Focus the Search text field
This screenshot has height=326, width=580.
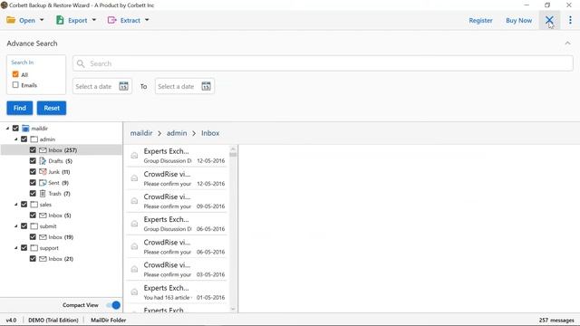pyautogui.click(x=323, y=63)
